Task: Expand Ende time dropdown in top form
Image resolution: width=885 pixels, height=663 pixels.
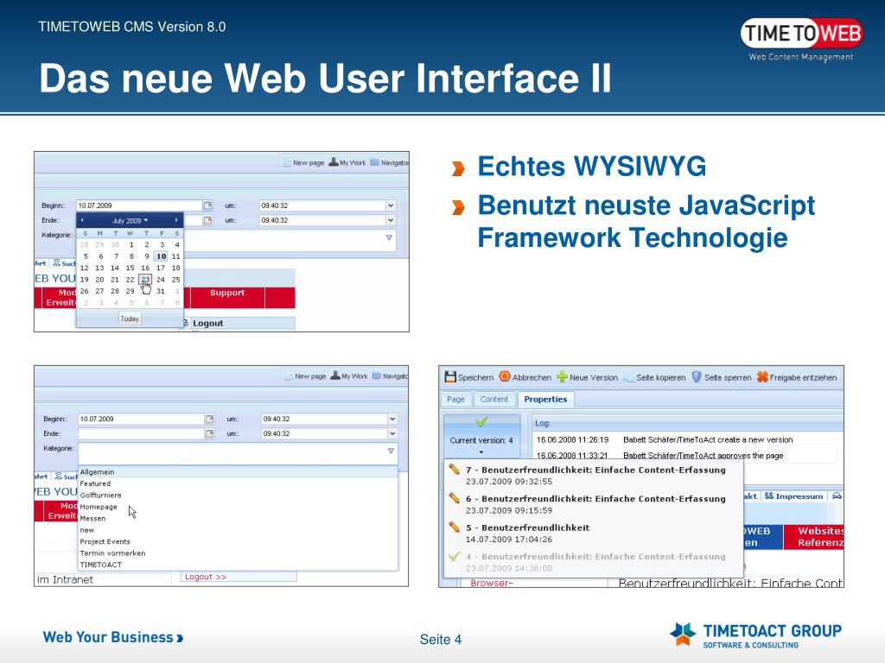Action: pos(391,220)
